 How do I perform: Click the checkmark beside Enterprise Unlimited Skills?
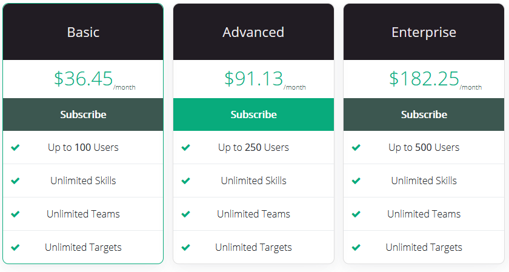[356, 181]
